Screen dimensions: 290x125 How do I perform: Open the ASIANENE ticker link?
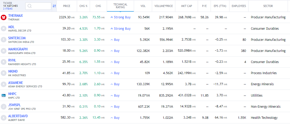pos(15,83)
